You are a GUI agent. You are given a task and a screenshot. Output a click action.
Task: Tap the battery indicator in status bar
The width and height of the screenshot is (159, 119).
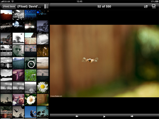pos(155,2)
